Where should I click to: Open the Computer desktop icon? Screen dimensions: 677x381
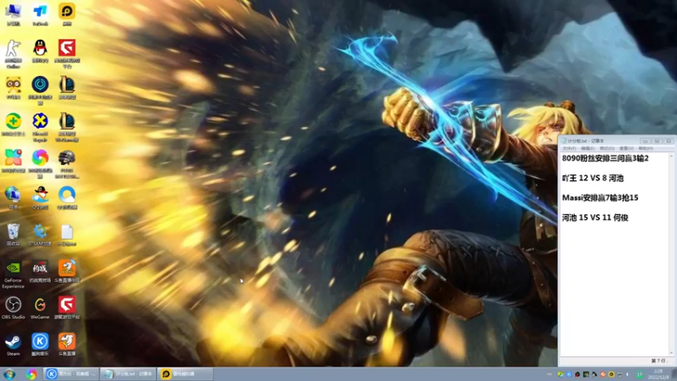(x=14, y=14)
